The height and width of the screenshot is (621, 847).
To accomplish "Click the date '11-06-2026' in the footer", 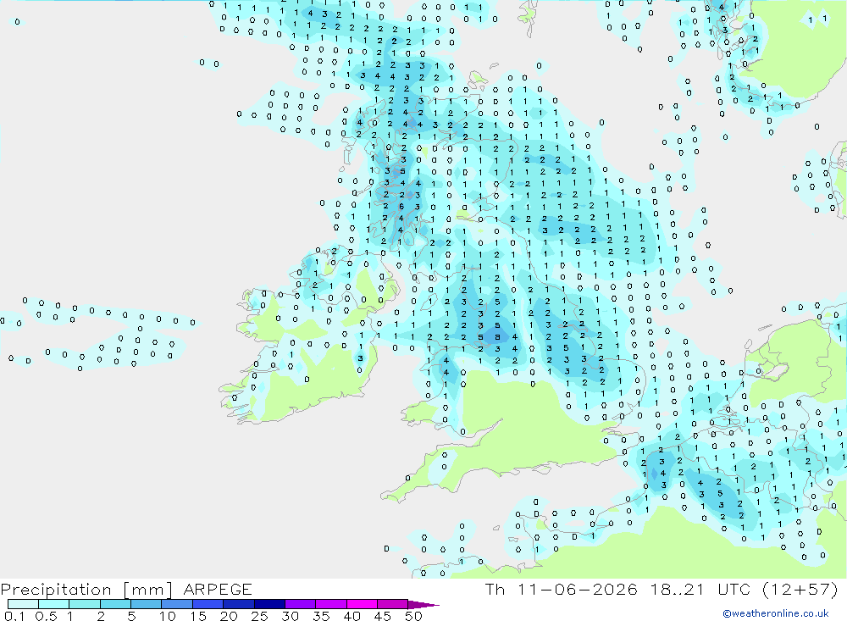I will coord(577,589).
